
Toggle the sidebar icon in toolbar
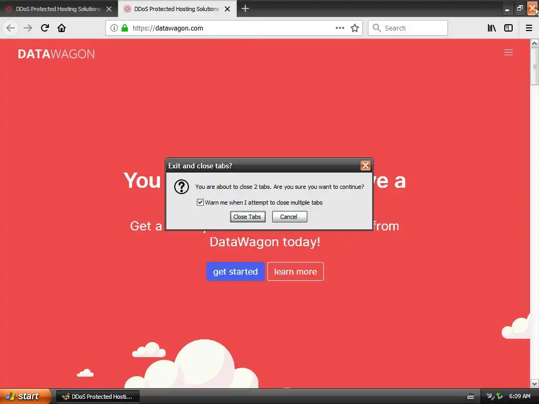(508, 28)
